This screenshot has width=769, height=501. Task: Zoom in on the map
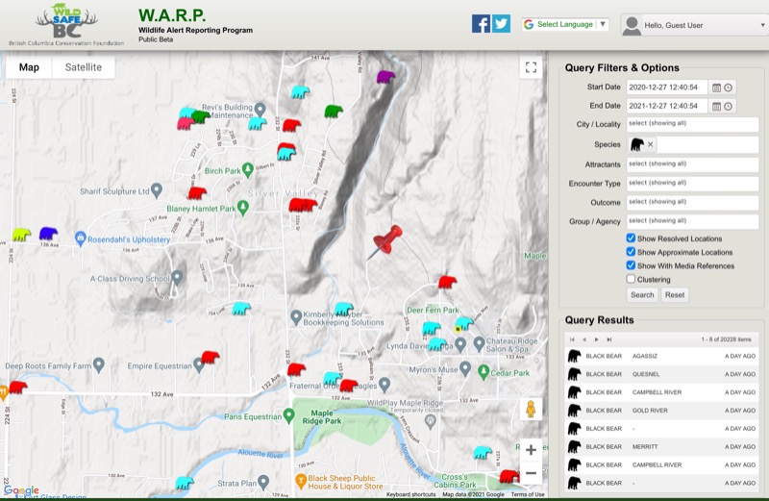coord(530,450)
